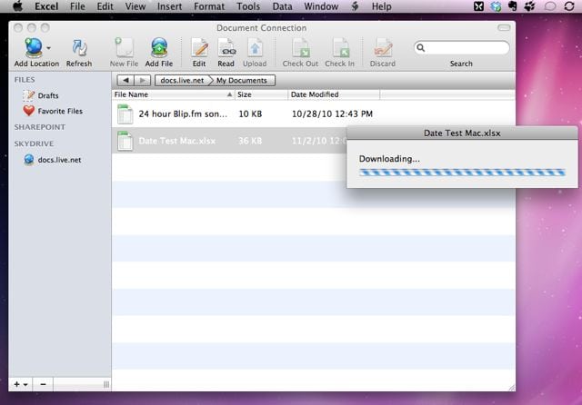This screenshot has width=582, height=405.
Task: Click the Add Location globe icon
Action: point(34,47)
